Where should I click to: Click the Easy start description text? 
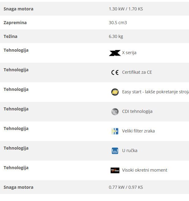[x=155, y=92]
